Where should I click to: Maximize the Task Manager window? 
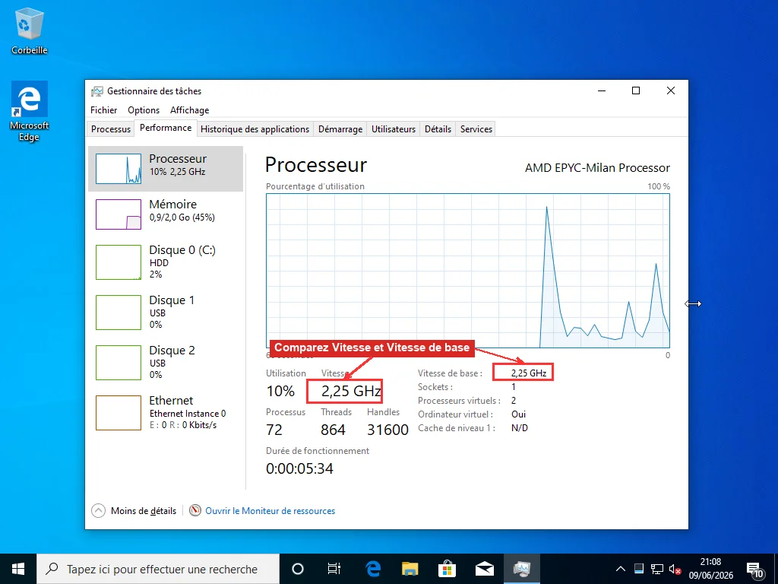click(x=636, y=91)
